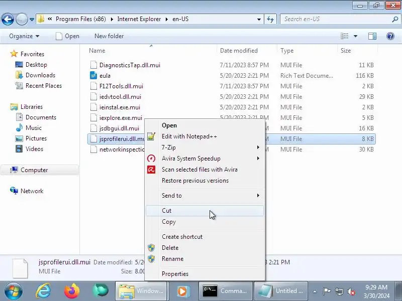This screenshot has height=301, width=402.
Task: Open the recent pages dropdown arrow
Action: click(x=32, y=20)
